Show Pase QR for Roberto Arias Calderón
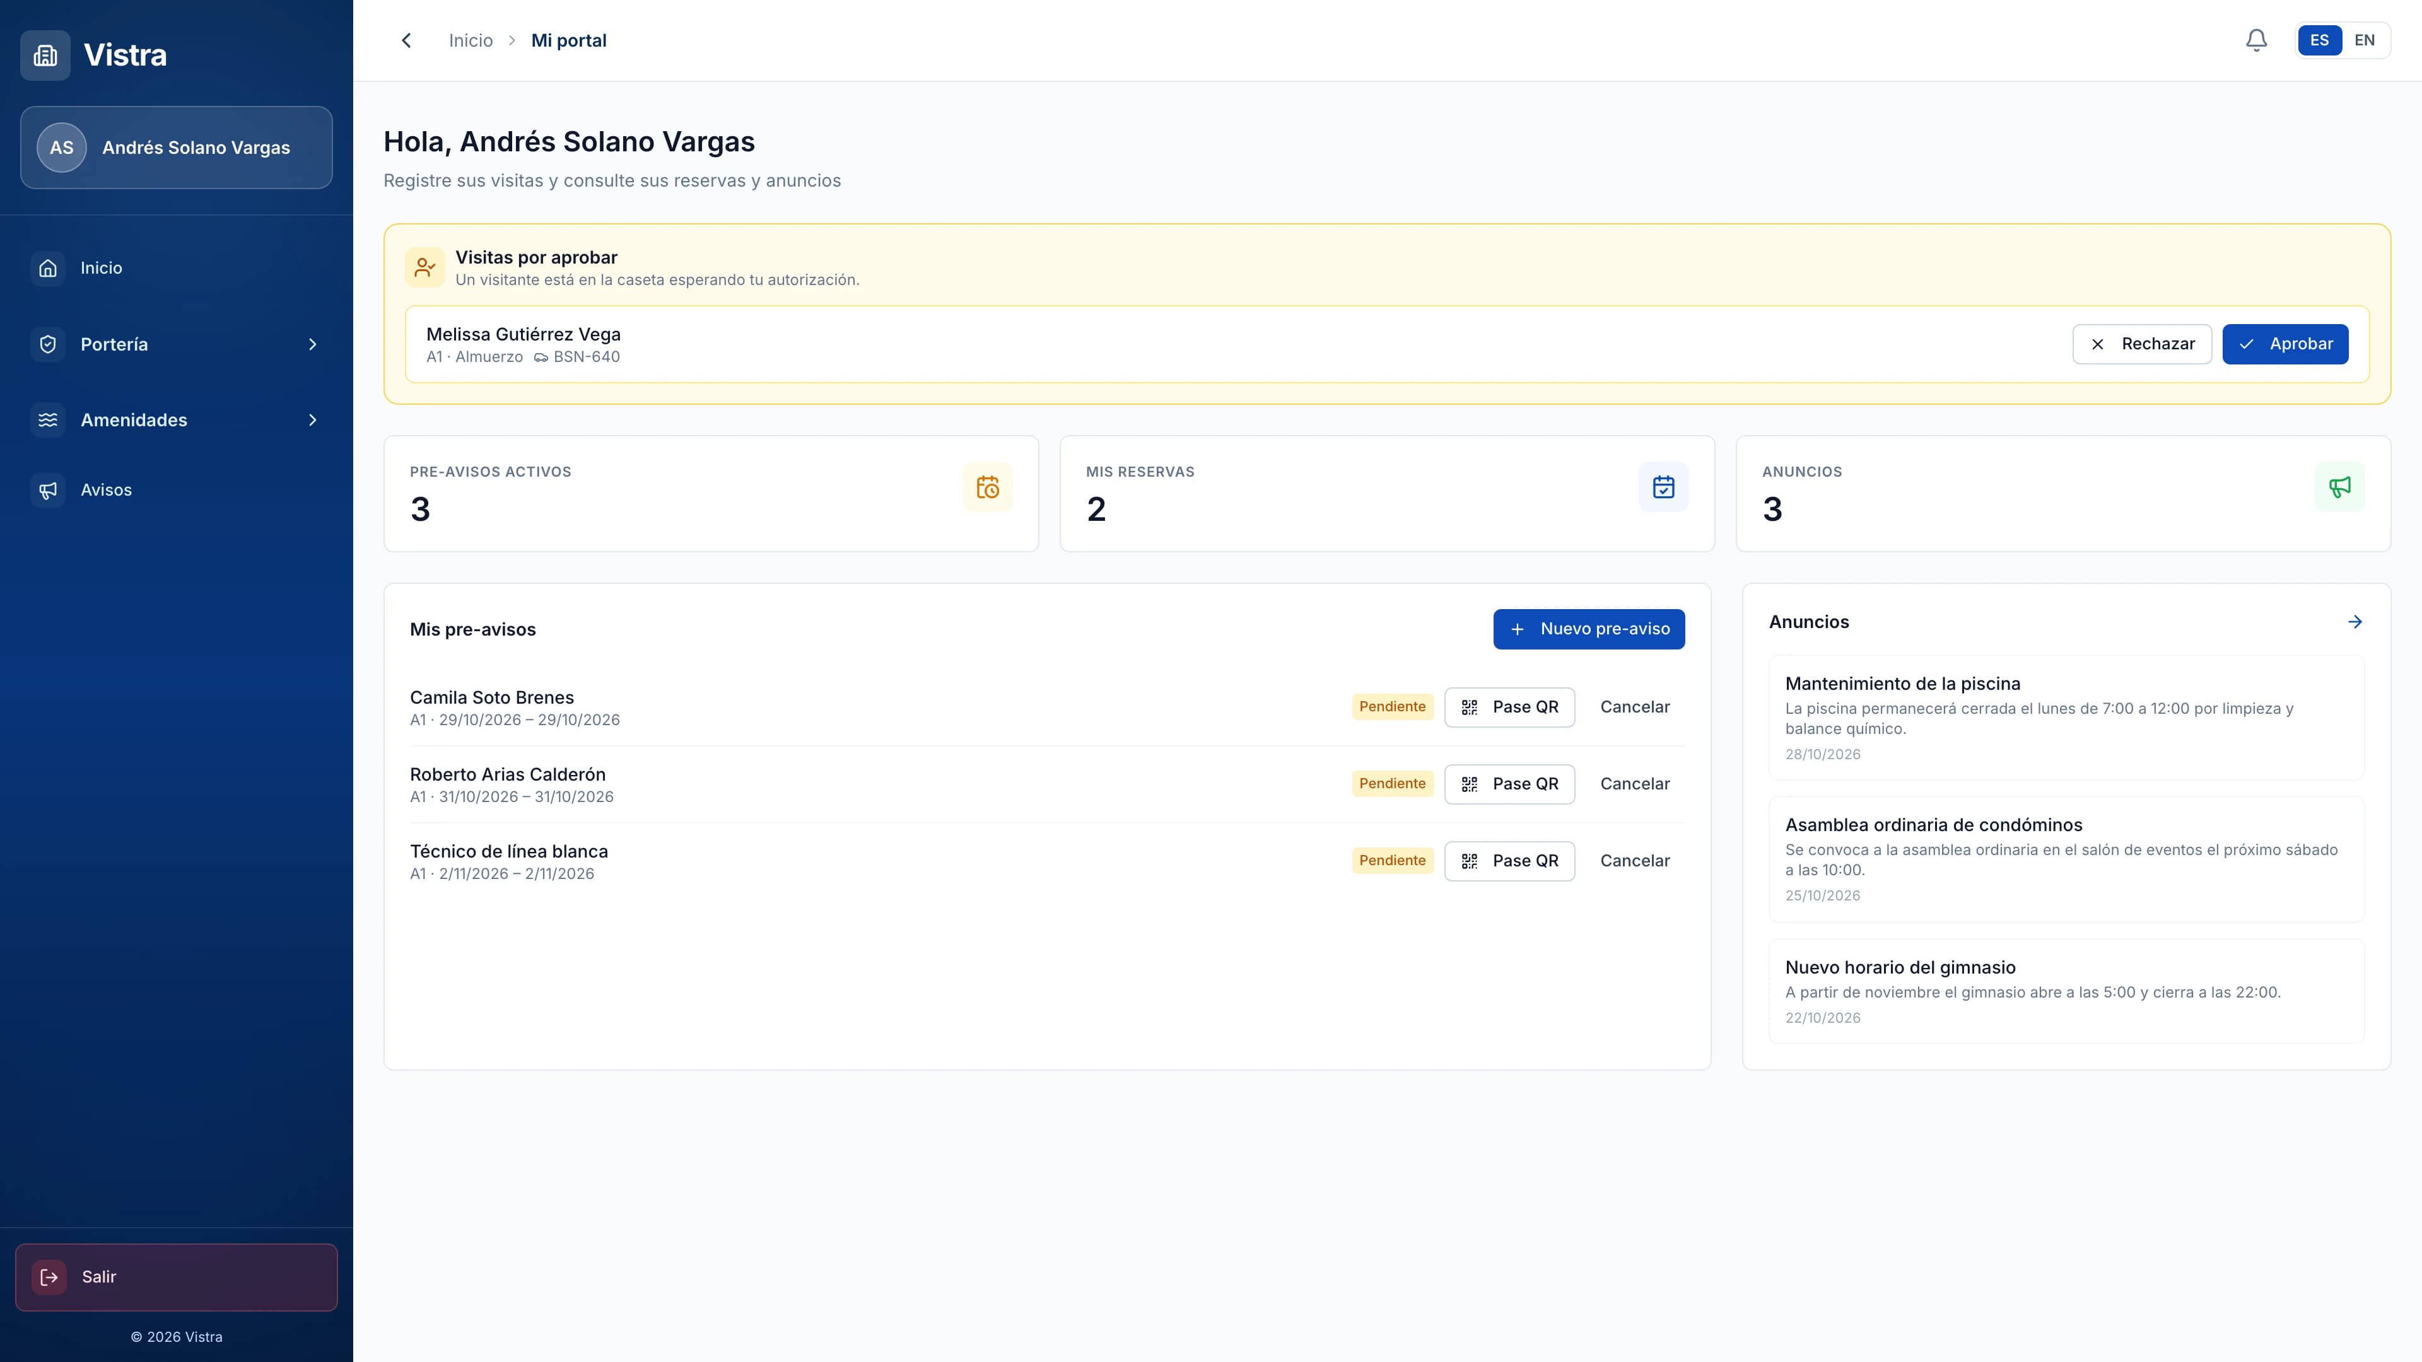2422x1362 pixels. point(1509,784)
